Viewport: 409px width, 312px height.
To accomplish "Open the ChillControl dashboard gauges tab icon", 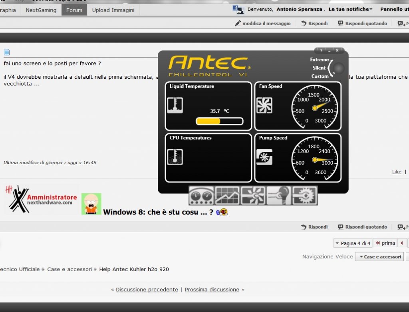I will (x=201, y=196).
